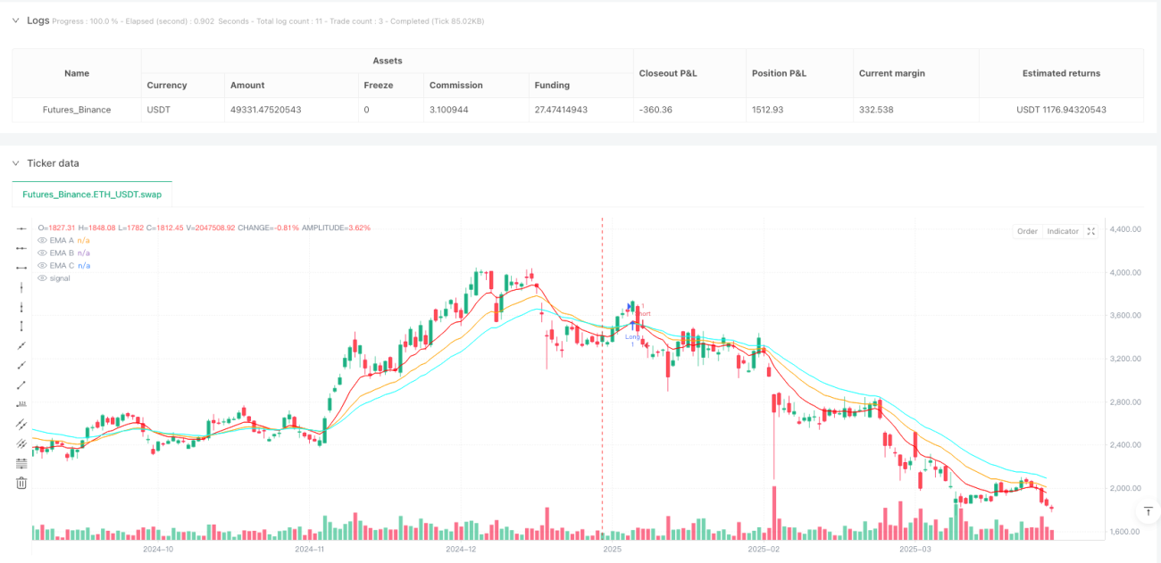This screenshot has width=1161, height=563.
Task: Click the red dashed vertical marker line
Action: click(x=603, y=375)
